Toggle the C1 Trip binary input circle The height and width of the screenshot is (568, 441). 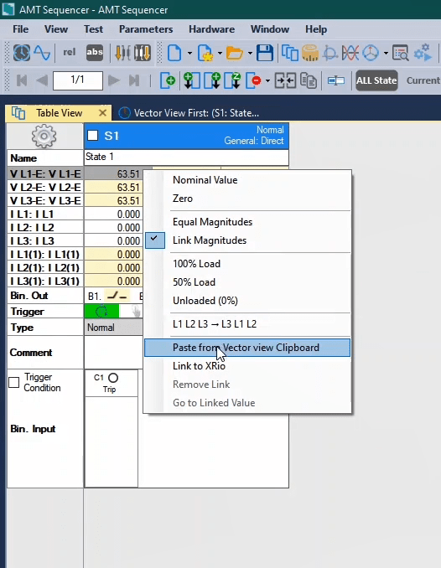point(113,378)
